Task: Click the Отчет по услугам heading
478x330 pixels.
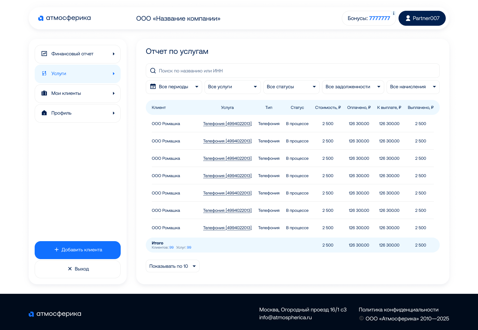Action: (x=177, y=51)
